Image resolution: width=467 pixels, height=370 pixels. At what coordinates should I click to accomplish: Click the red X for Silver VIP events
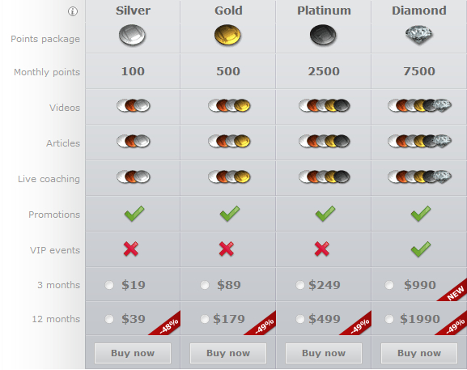tap(131, 249)
